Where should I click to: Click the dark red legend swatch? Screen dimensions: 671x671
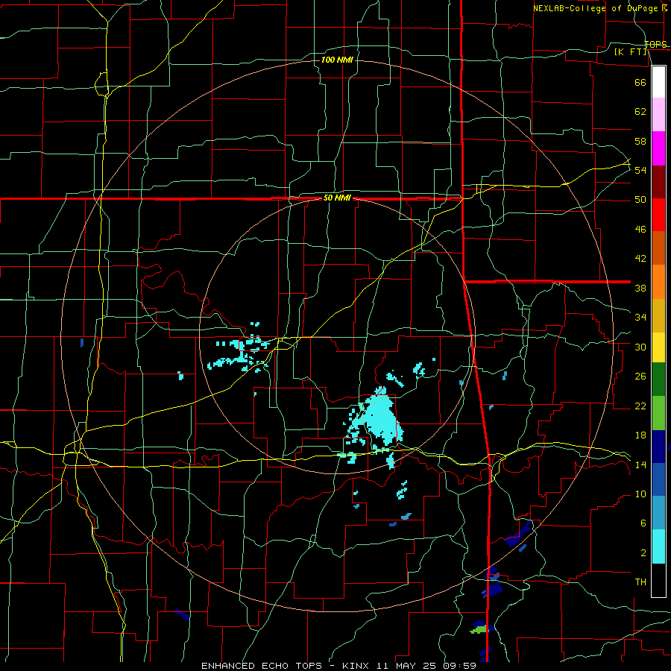(658, 182)
